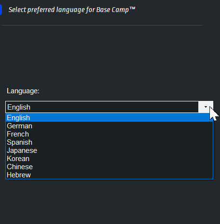Select Hebrew at the bottom of list
This screenshot has width=220, height=224.
pos(109,175)
